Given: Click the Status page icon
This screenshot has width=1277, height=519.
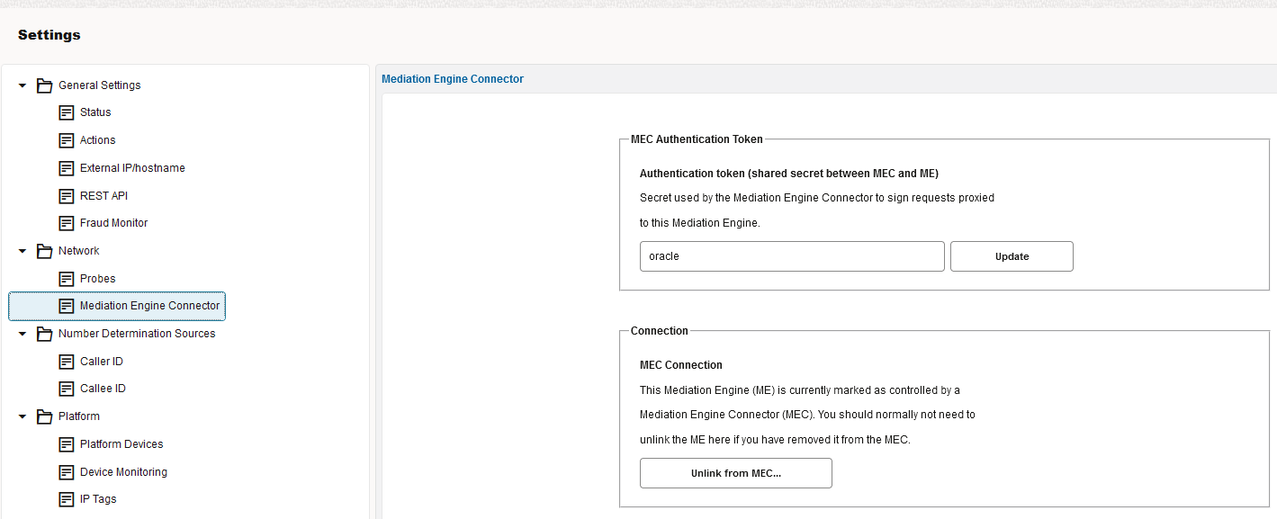Looking at the screenshot, I should point(66,112).
